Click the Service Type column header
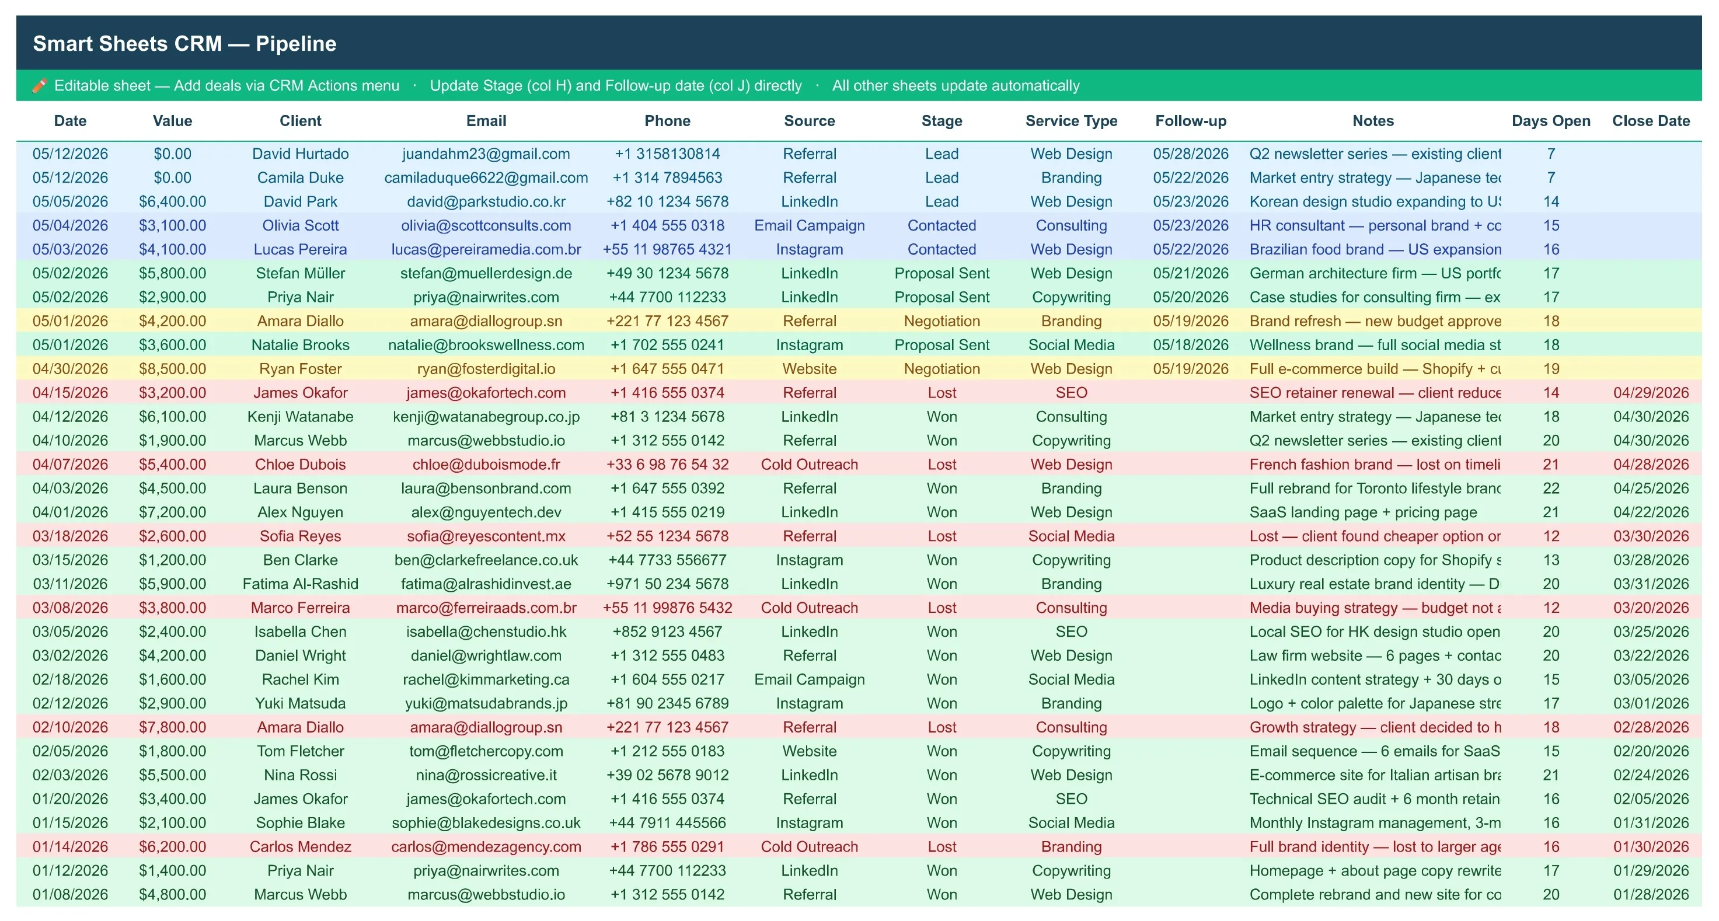The width and height of the screenshot is (1719, 921). (x=1071, y=121)
